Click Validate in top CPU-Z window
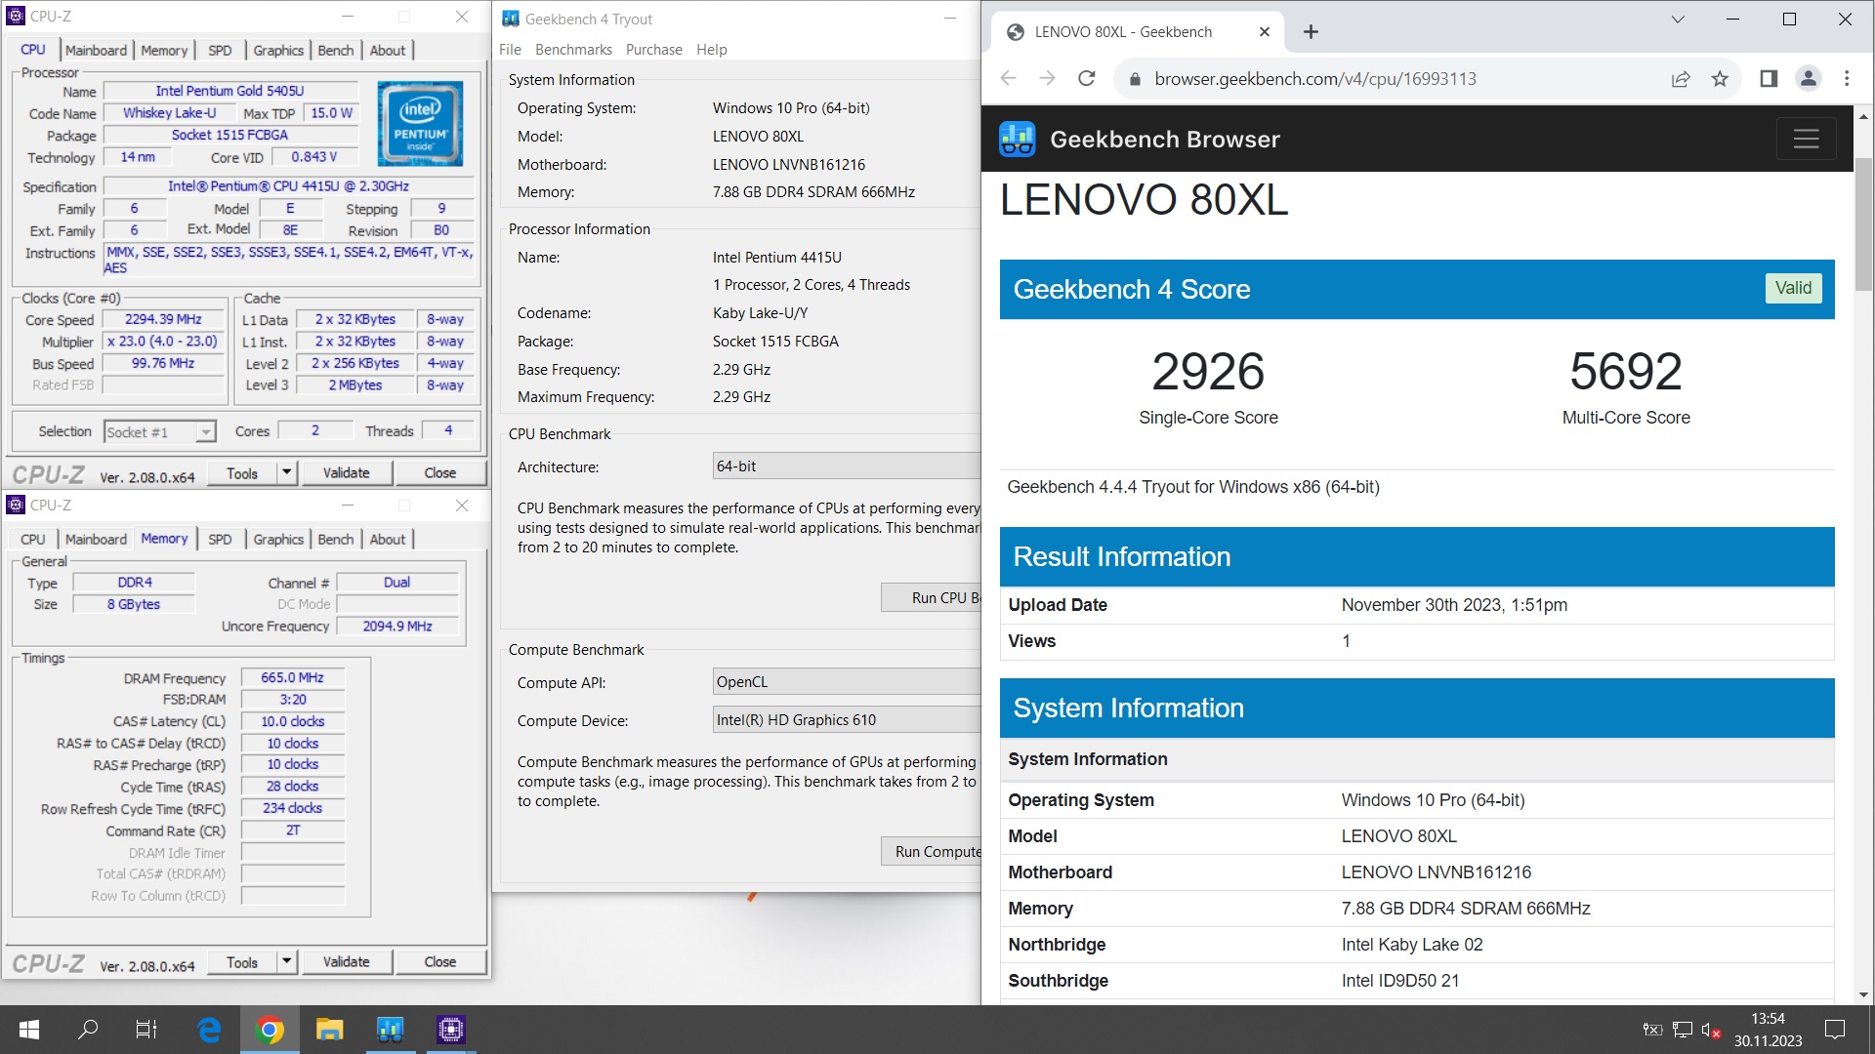 pyautogui.click(x=346, y=473)
